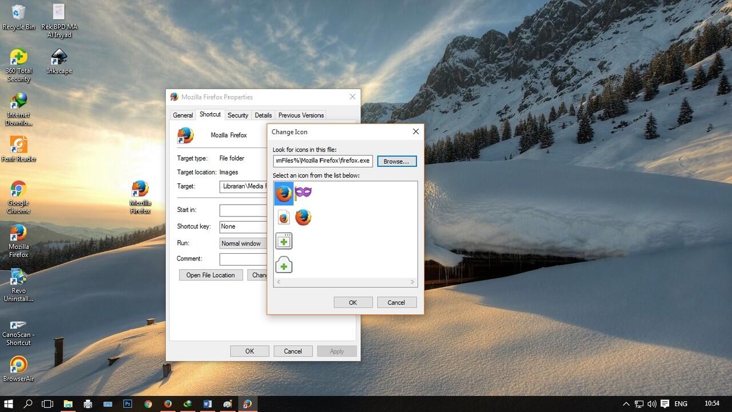Show hidden system tray icons
This screenshot has height=412, width=732.
coord(626,403)
